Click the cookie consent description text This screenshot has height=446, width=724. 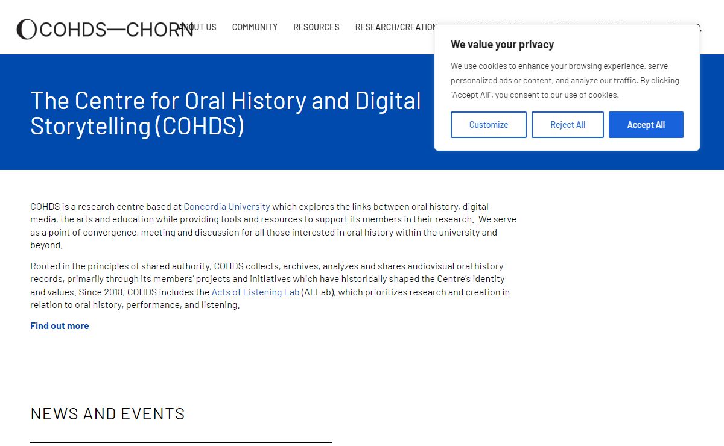[x=565, y=80]
